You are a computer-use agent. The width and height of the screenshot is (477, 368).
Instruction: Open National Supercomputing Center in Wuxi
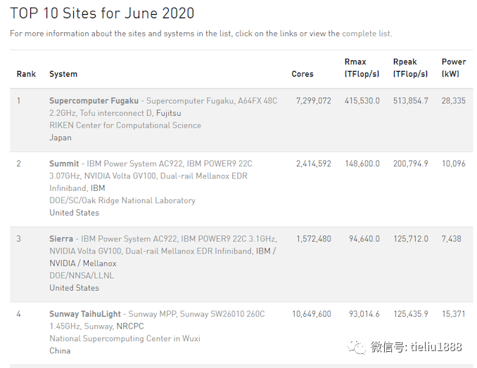coord(125,339)
